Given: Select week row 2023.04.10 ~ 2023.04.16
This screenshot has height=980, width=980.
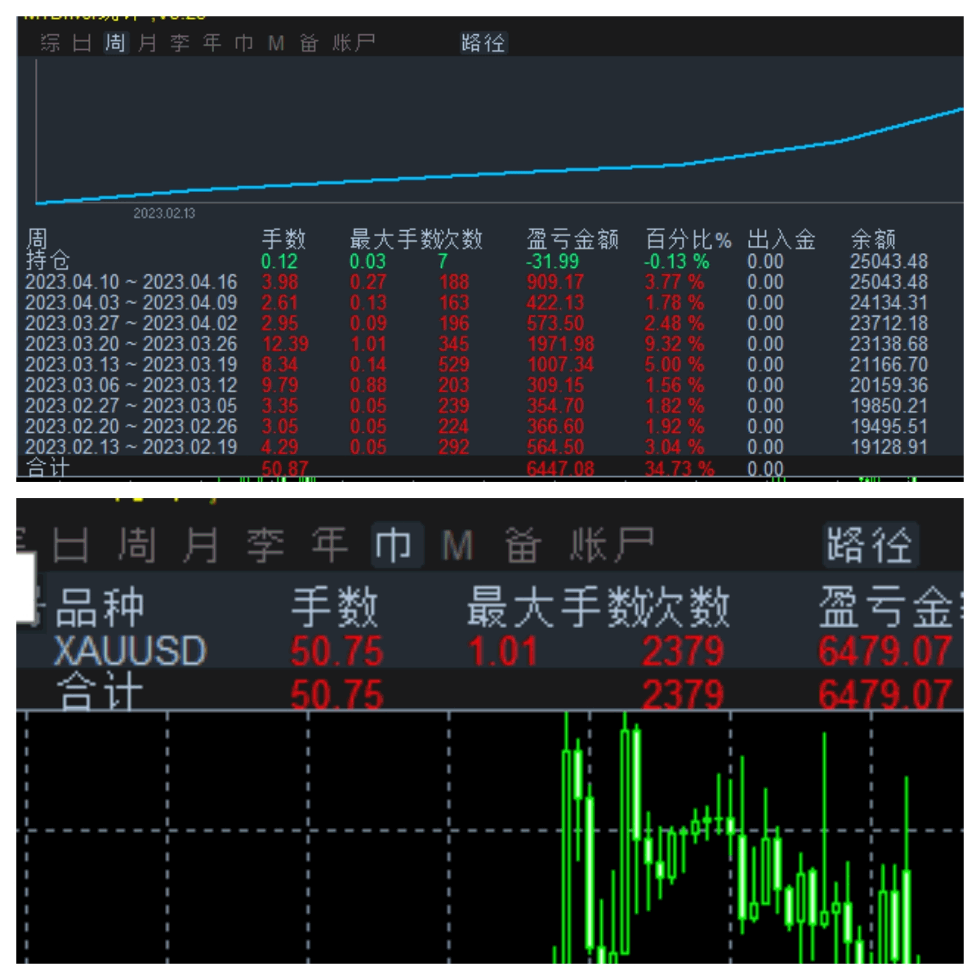Looking at the screenshot, I should 490,282.
